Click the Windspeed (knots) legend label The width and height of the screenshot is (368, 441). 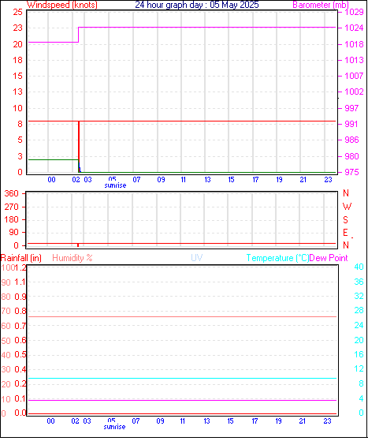coord(62,5)
